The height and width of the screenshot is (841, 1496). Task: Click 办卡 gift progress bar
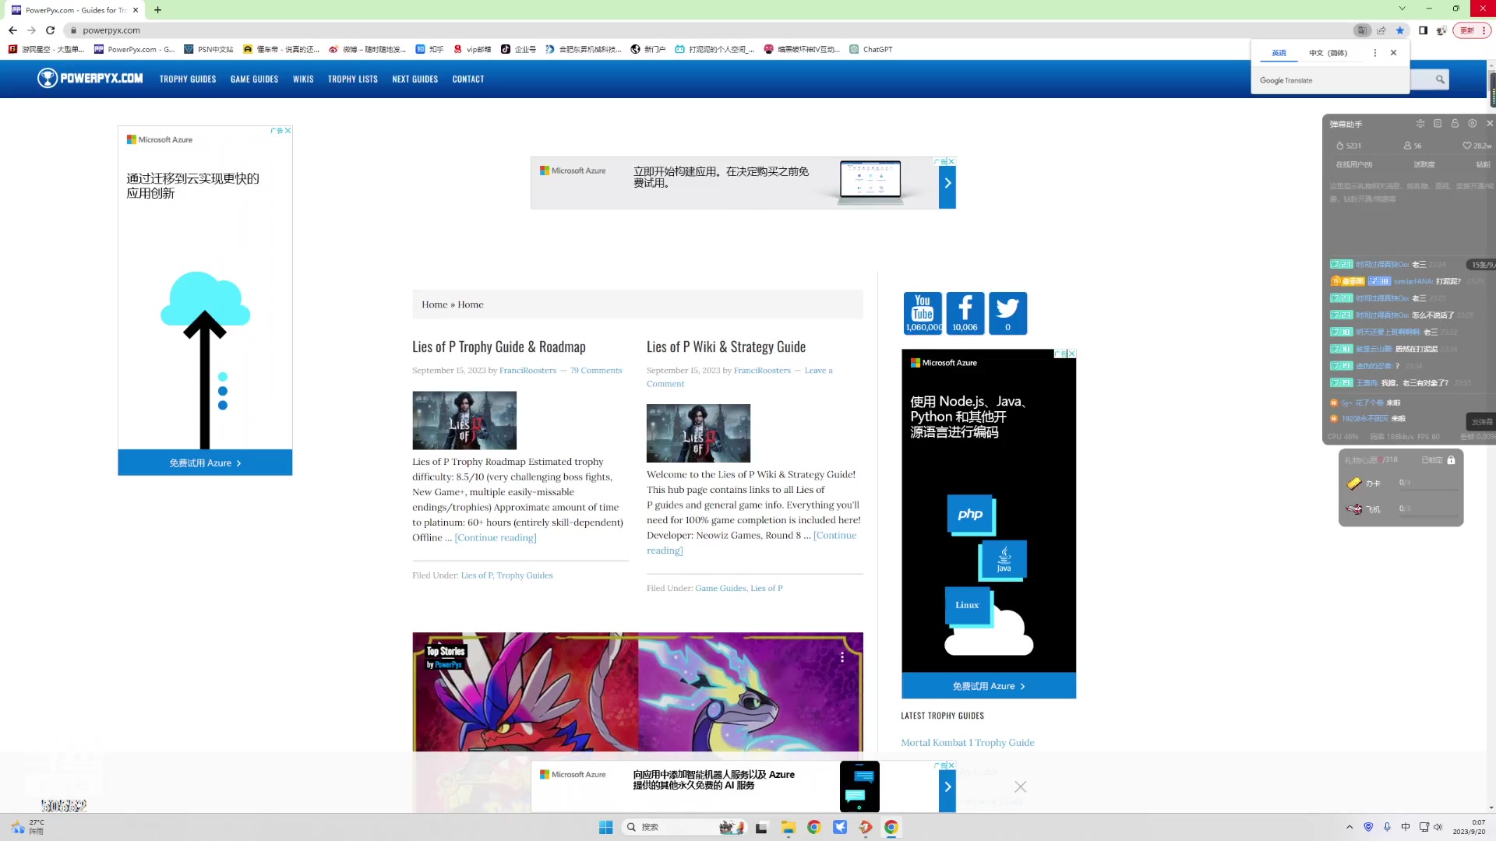[x=1427, y=489]
